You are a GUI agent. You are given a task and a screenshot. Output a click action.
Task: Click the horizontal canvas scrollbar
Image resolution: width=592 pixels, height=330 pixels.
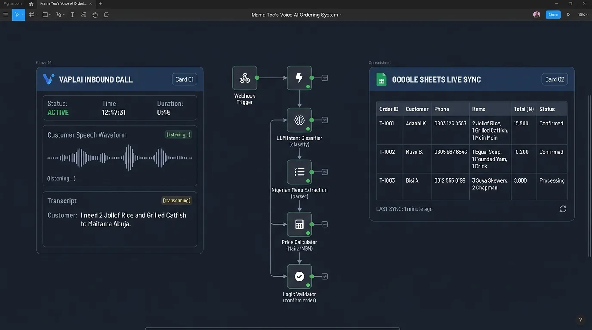[272, 329]
